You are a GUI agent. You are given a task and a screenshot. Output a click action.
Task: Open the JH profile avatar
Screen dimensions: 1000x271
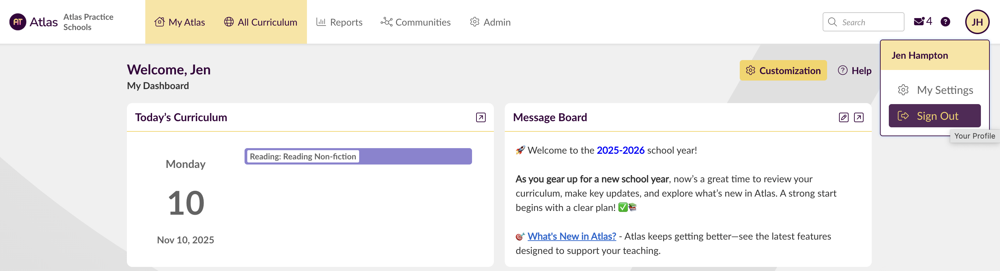[x=977, y=22]
